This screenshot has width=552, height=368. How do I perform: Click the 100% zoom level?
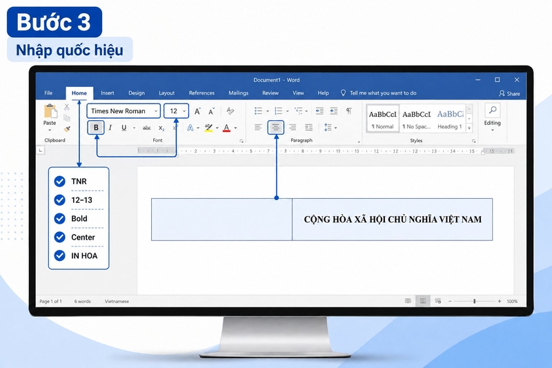(x=512, y=302)
